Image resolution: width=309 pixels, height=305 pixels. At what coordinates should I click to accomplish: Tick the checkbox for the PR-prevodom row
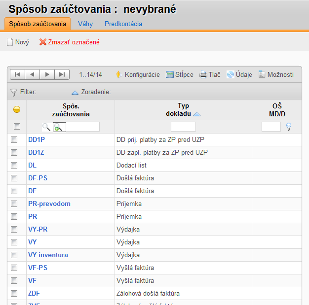coord(14,203)
